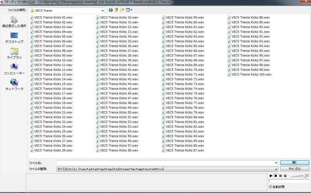Screen dimensions: 311x193
Task: Pause the audio preview
Action: click(280, 175)
